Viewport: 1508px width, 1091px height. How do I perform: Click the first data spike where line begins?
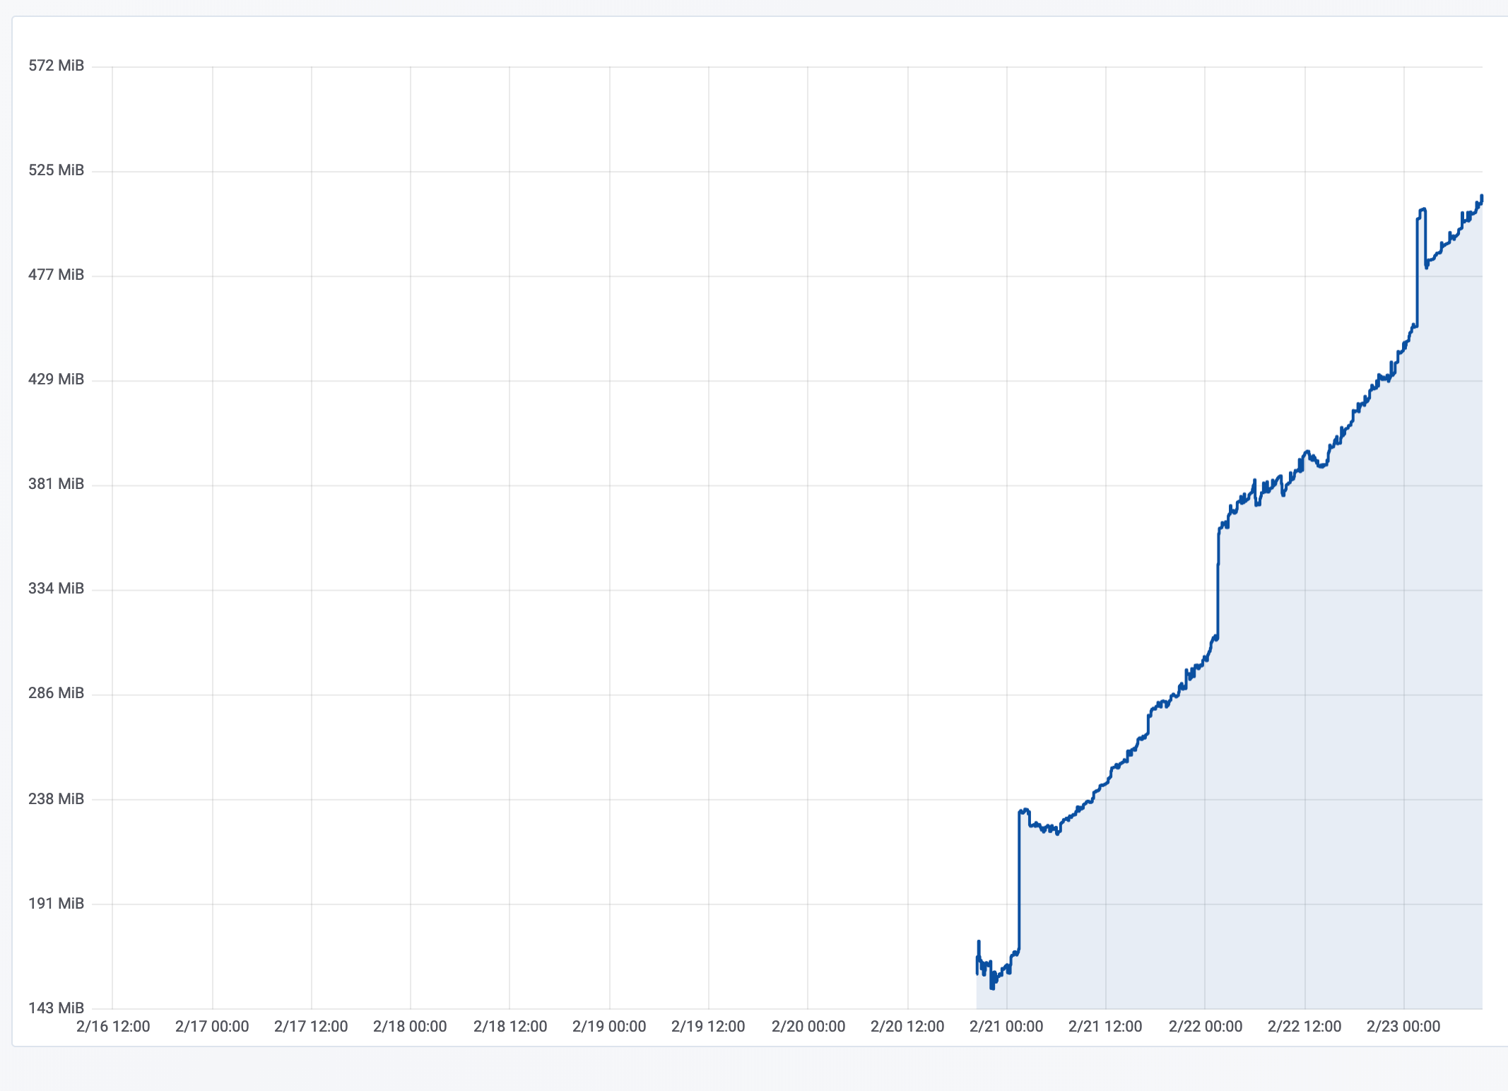tap(979, 942)
